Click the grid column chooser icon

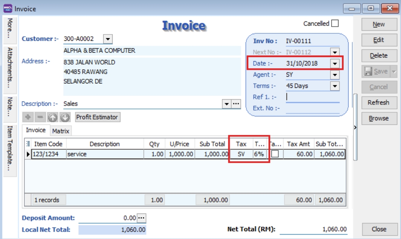click(x=29, y=144)
